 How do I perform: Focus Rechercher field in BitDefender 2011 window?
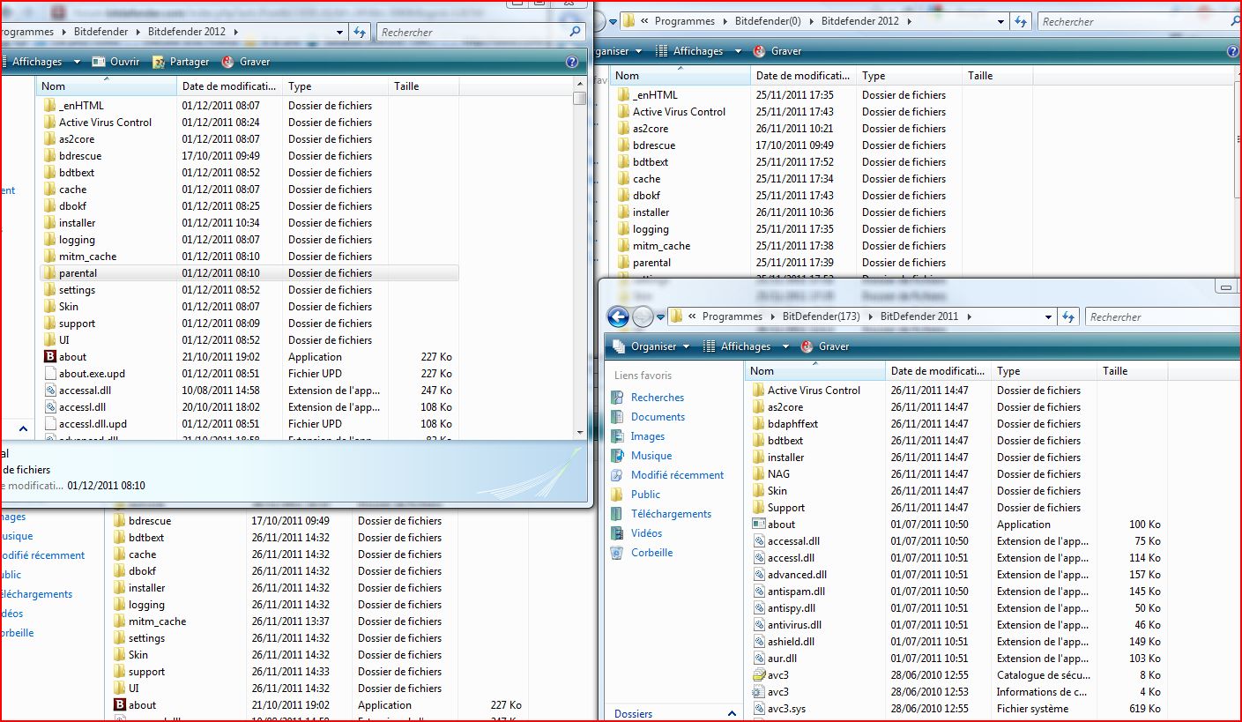pyautogui.click(x=1164, y=316)
